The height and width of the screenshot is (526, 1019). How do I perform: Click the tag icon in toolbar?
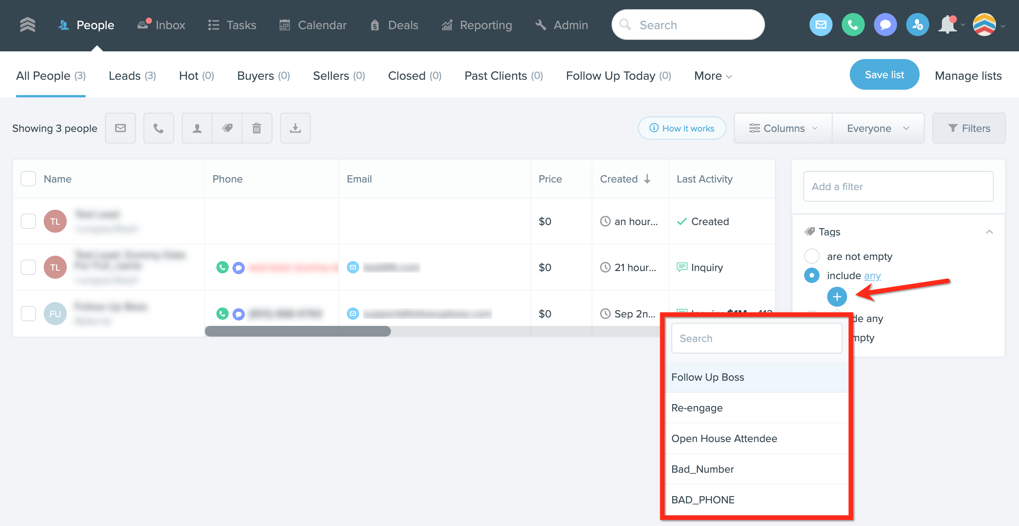tap(227, 128)
